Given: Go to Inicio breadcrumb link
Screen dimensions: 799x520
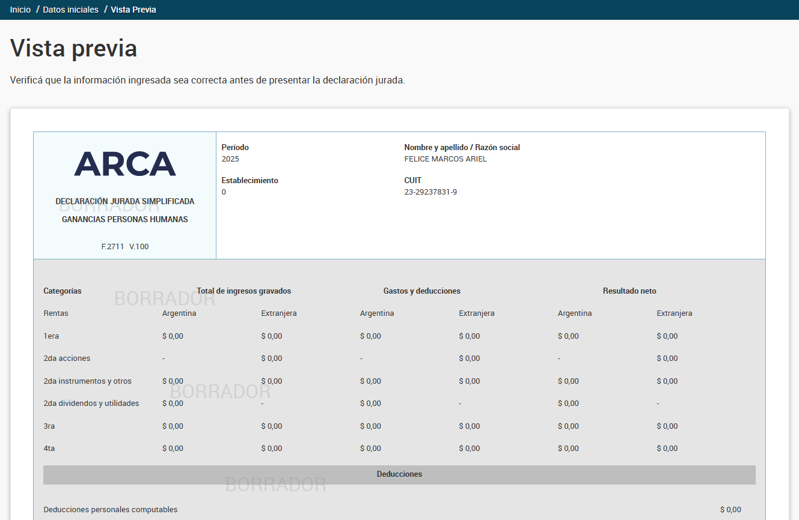Looking at the screenshot, I should pos(20,10).
